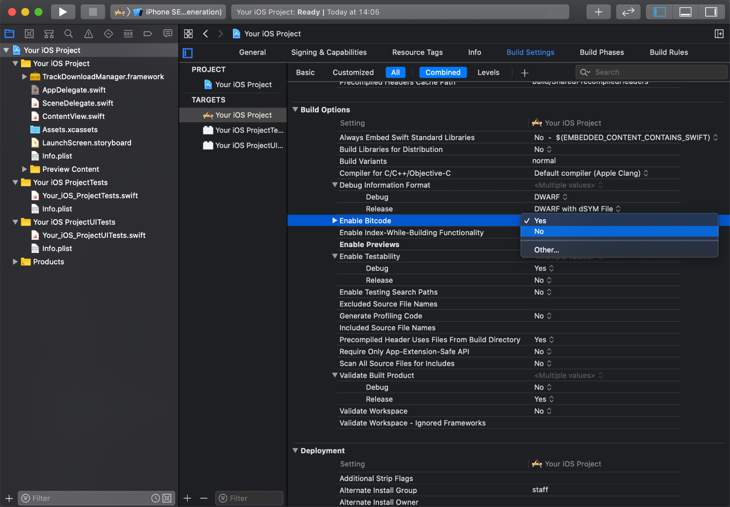Expand TrackDownloadManager.framework
Screen dimensions: 730x507
[x=25, y=77]
